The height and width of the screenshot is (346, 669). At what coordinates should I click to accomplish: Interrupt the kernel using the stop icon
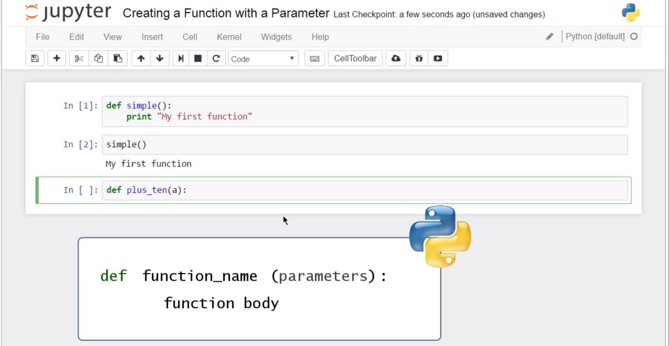tap(198, 58)
